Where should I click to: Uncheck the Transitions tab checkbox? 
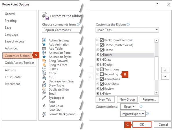pos(102,69)
